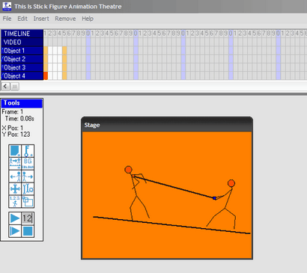Click the 'Y Pos: 123' readout
This screenshot has height=273, width=307.
(x=16, y=135)
